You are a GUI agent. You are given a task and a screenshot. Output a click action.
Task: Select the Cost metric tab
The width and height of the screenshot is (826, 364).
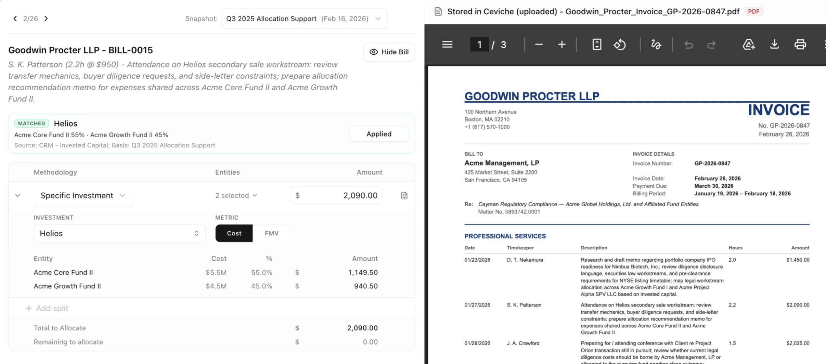point(234,233)
